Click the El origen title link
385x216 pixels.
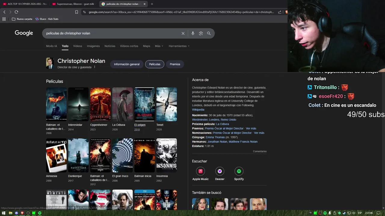point(140,125)
